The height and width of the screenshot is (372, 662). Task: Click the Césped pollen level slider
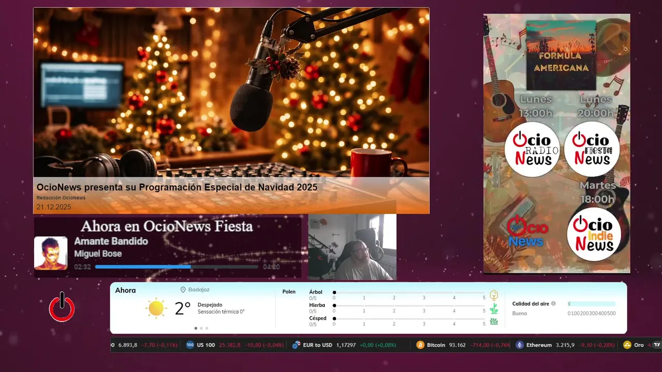click(x=410, y=319)
